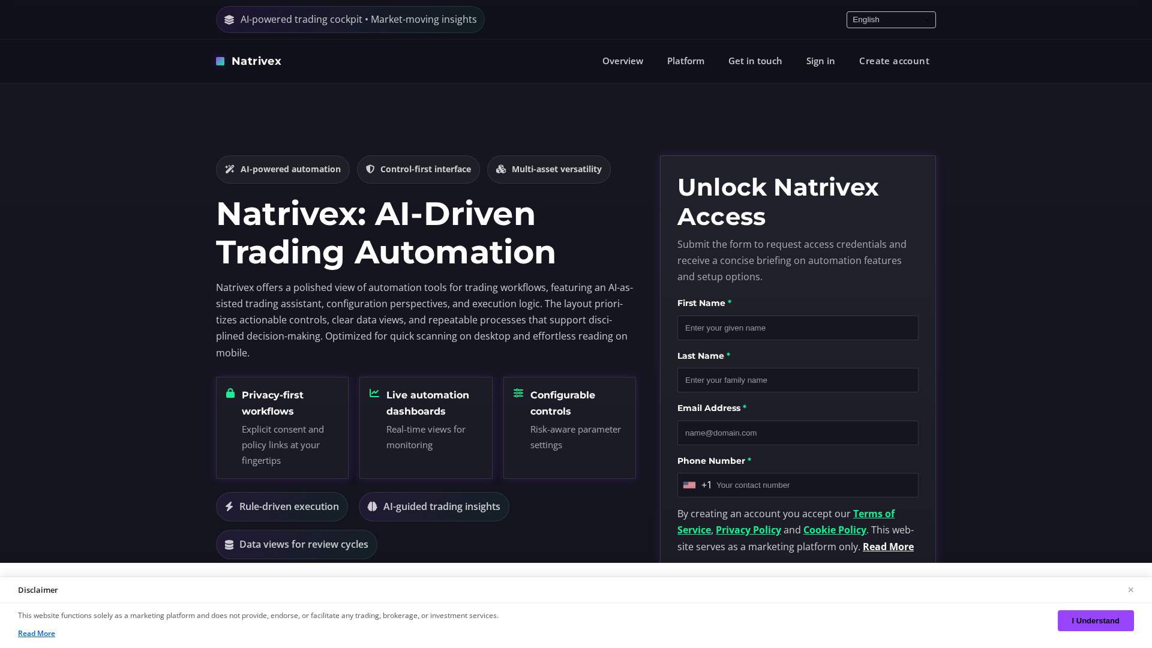Open the Privacy Policy link
The height and width of the screenshot is (648, 1152).
(748, 530)
